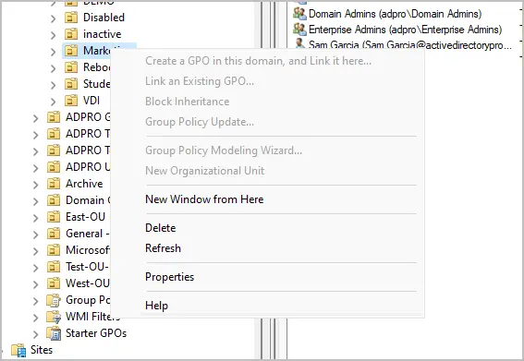
Task: Click the East-OU folder icon
Action: point(54,217)
